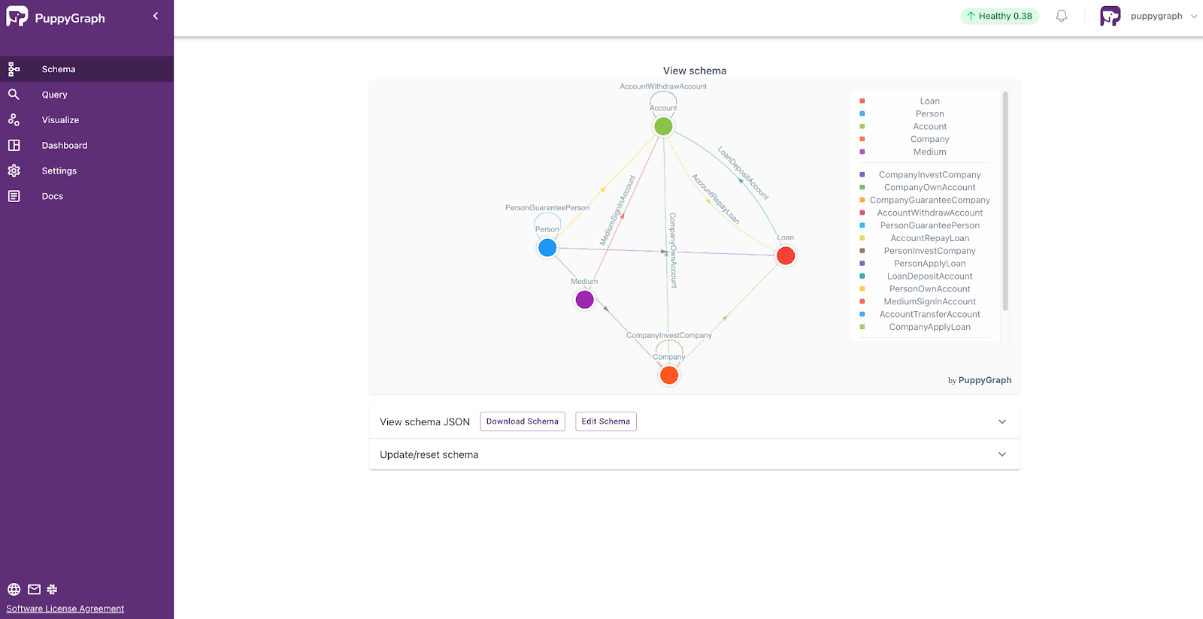Open the Slack community icon
This screenshot has height=619, width=1203.
[52, 590]
